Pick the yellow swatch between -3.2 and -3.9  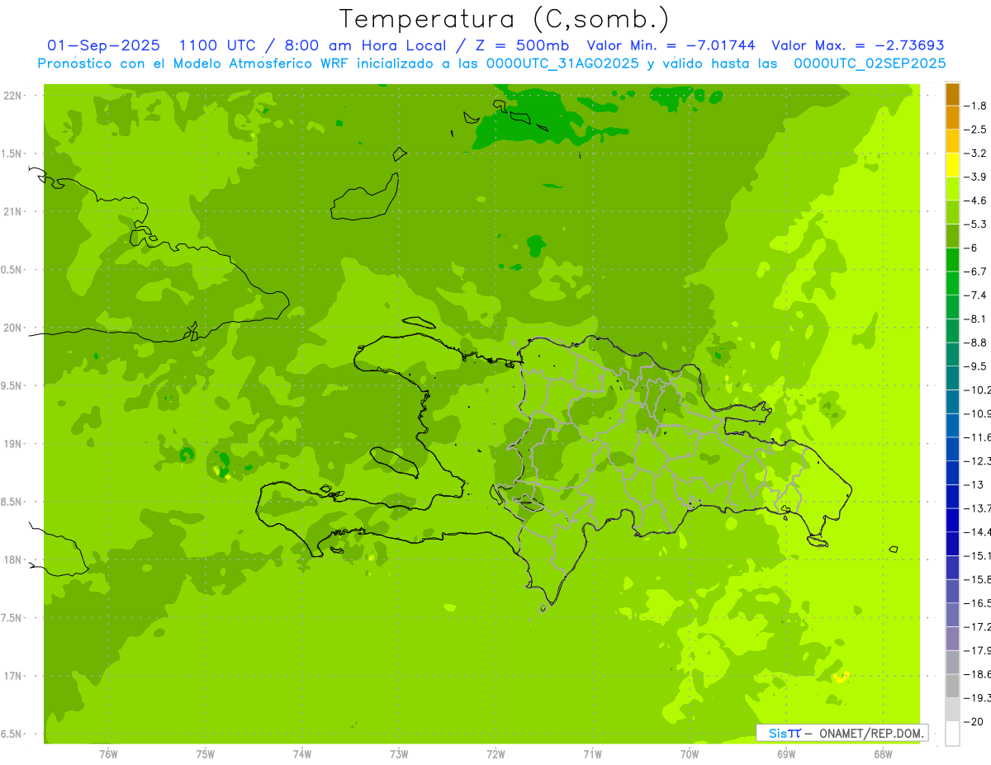coord(952,165)
